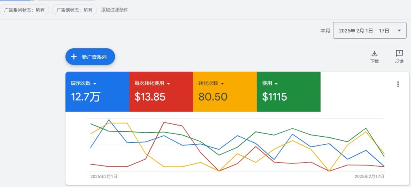This screenshot has width=411, height=187.
Task: Expand the 转化次数 metric dropdown arrow
Action: (x=222, y=84)
